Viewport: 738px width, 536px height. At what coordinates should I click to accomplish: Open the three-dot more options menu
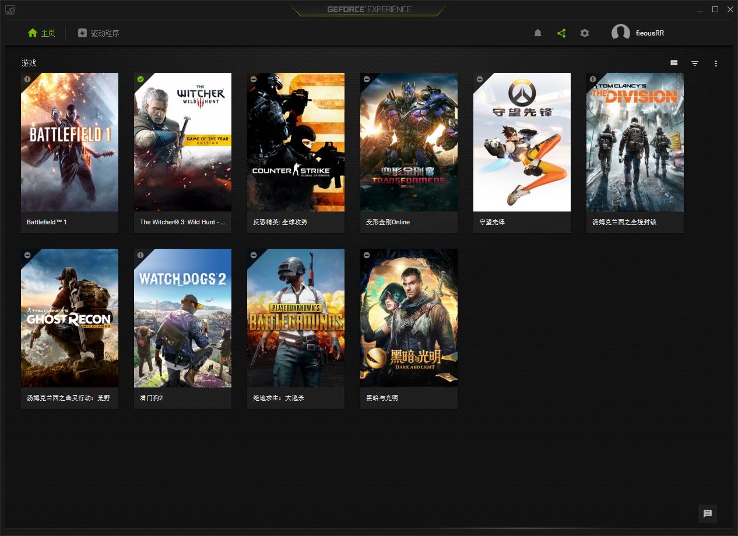pyautogui.click(x=716, y=63)
